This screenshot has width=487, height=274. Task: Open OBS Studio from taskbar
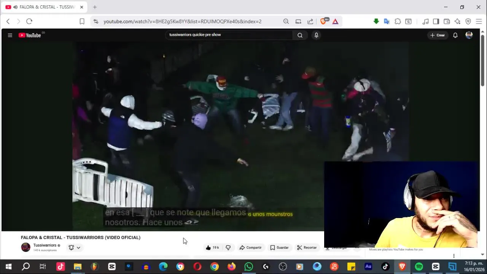tap(283, 267)
